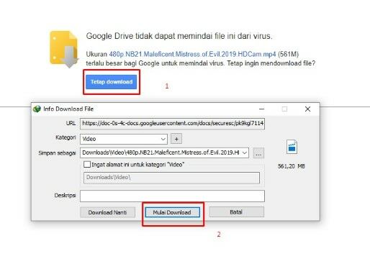370x259 pixels.
Task: Click the Google Drive file download icon
Action: coord(64,49)
